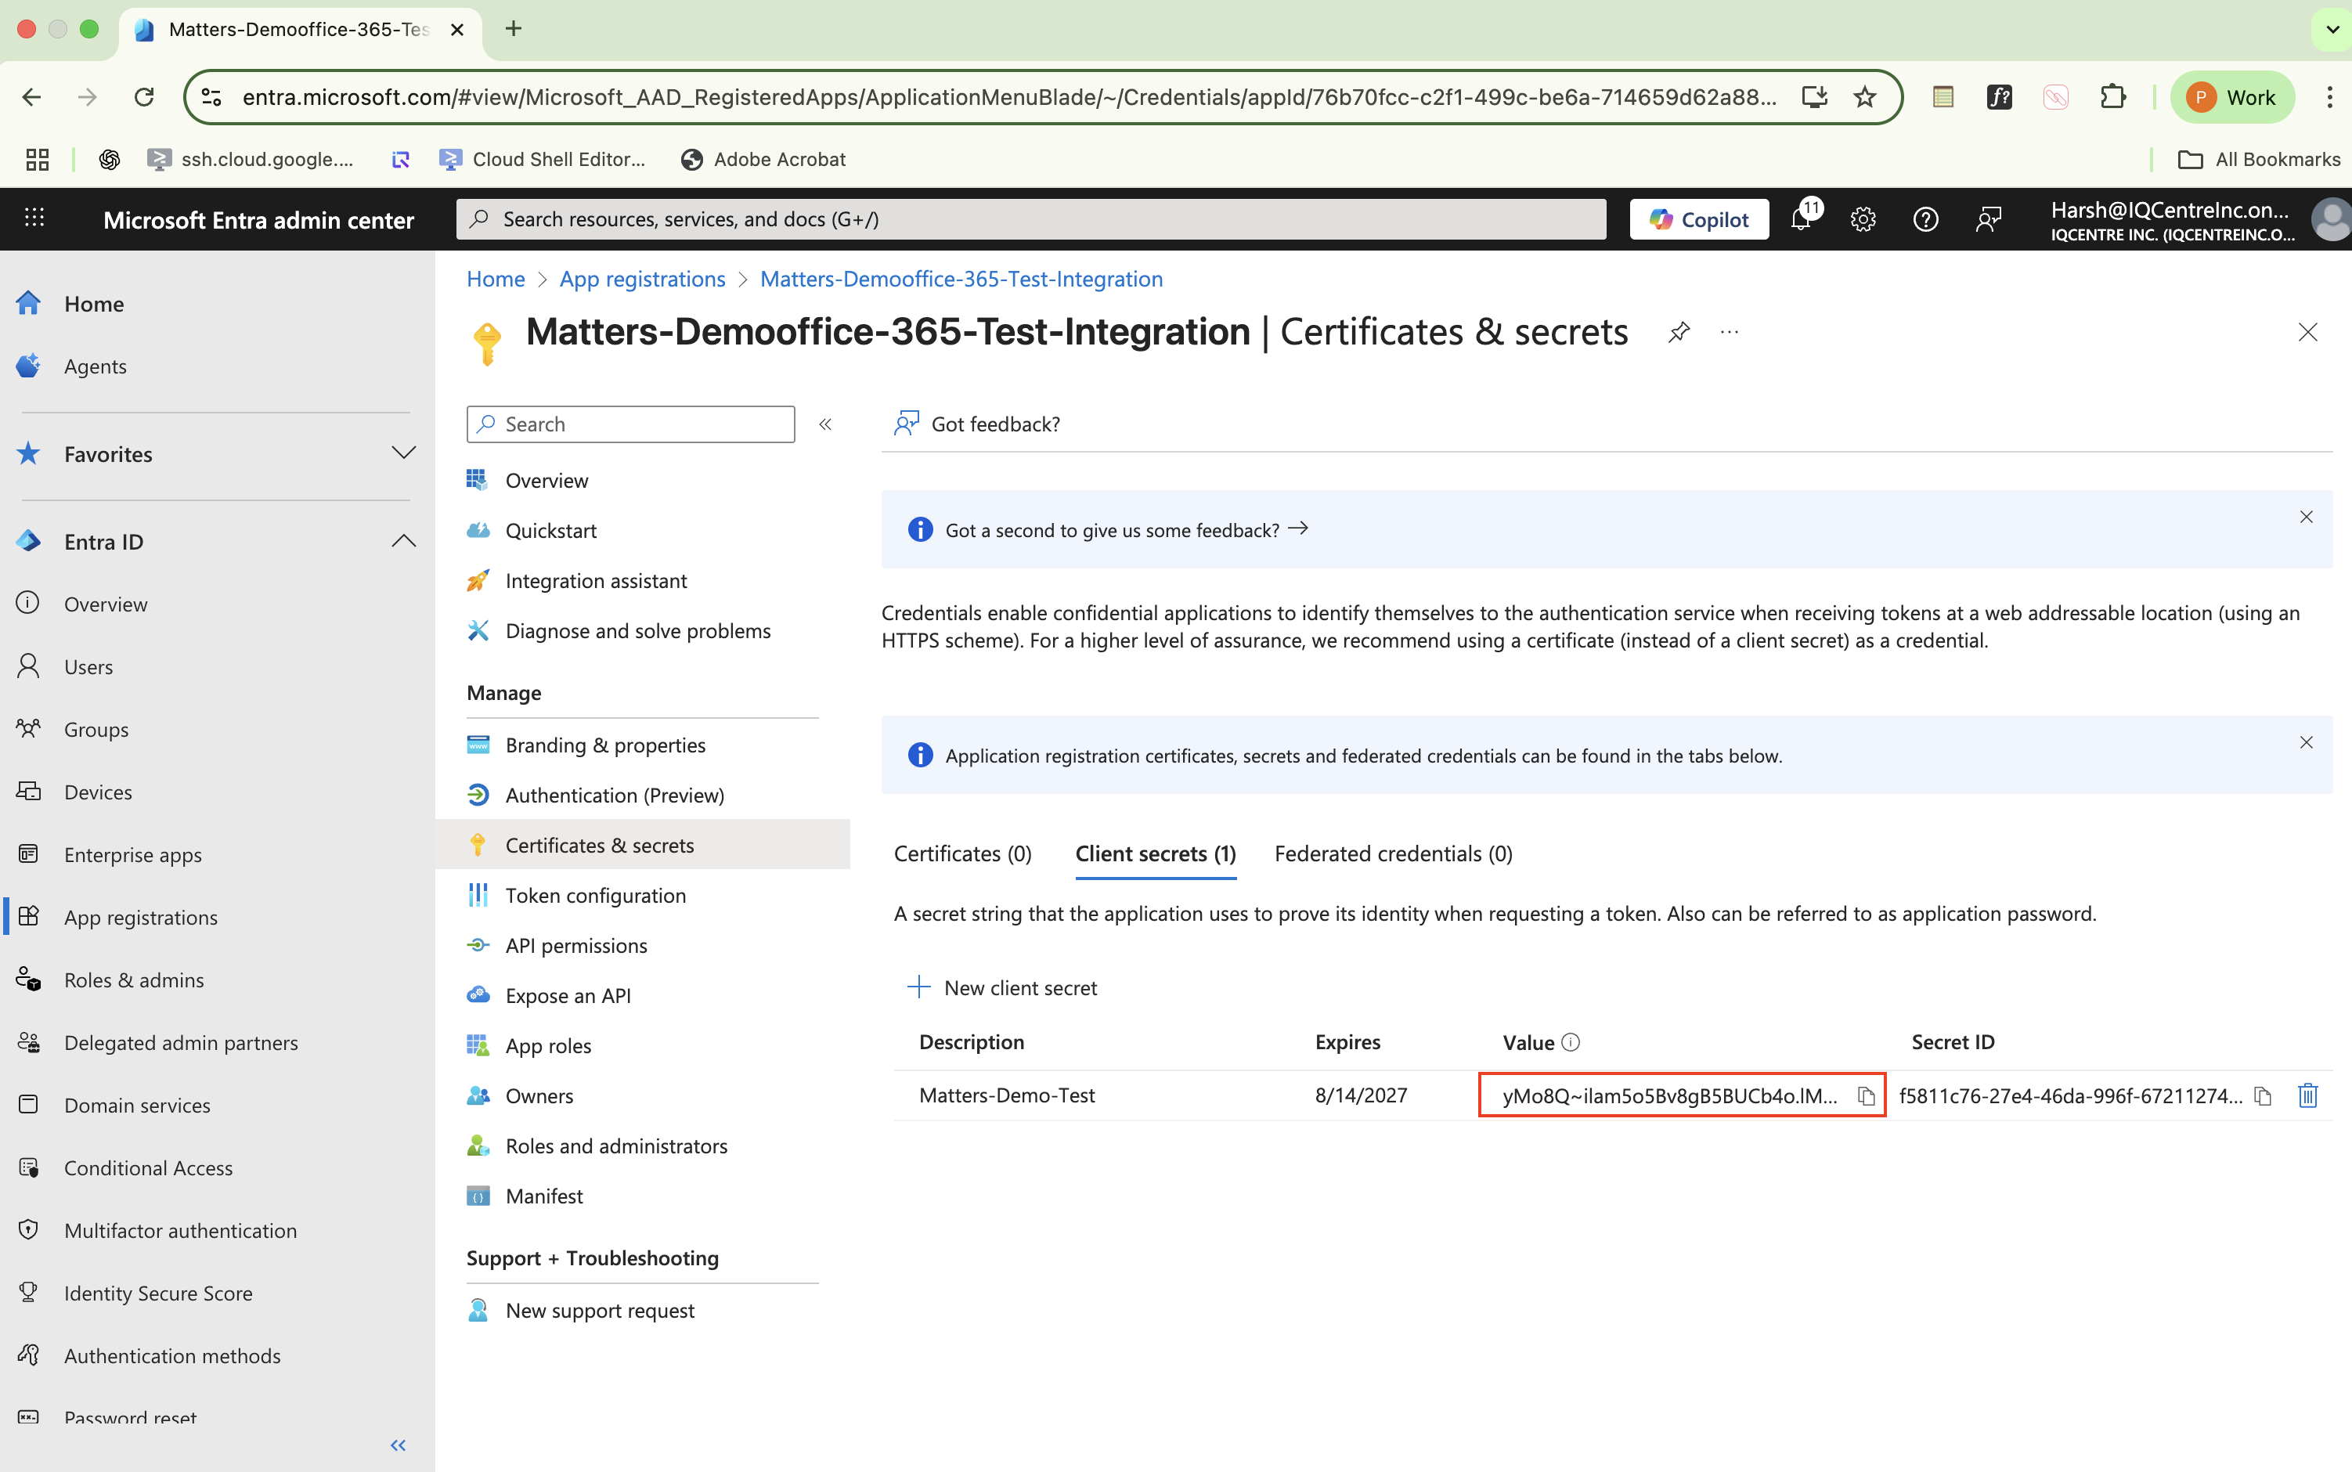Open the Chrome extensions puzzle icon
Screen dimensions: 2352x1472
[x=2112, y=97]
